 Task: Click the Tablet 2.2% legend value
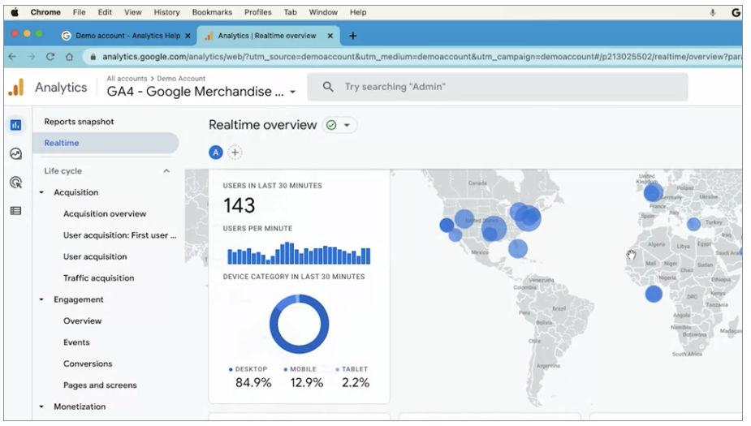coord(356,382)
